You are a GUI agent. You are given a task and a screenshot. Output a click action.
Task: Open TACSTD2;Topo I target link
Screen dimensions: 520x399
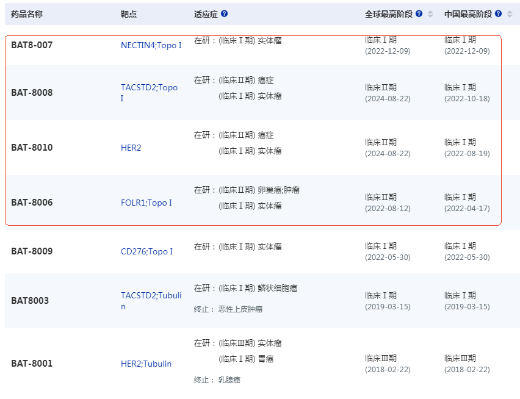[150, 93]
